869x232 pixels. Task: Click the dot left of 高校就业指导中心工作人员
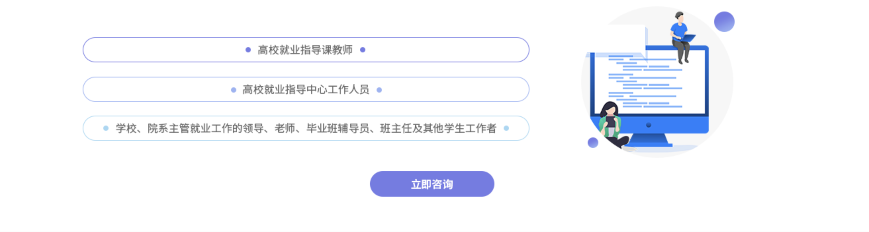click(x=233, y=90)
